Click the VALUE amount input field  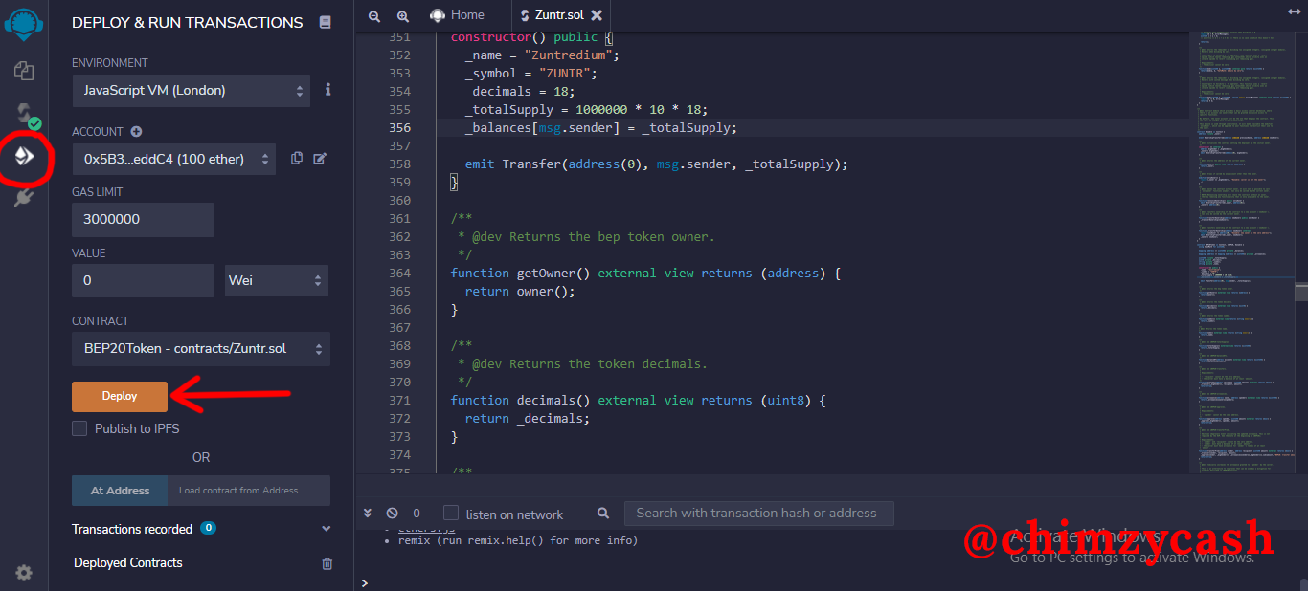coord(143,280)
